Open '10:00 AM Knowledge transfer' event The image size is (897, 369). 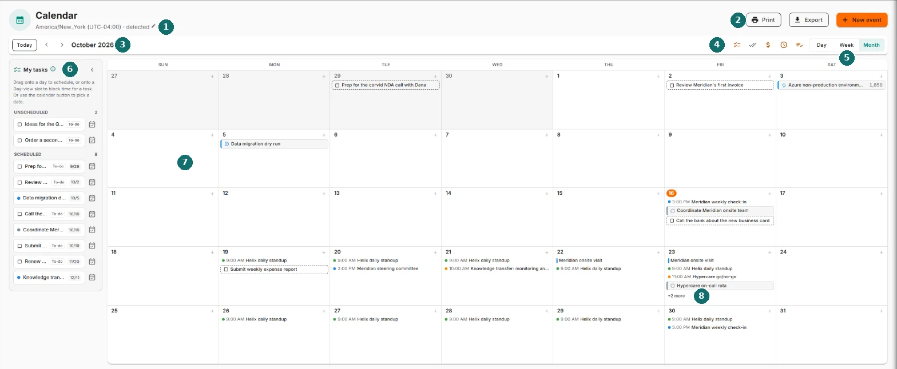[x=497, y=268]
